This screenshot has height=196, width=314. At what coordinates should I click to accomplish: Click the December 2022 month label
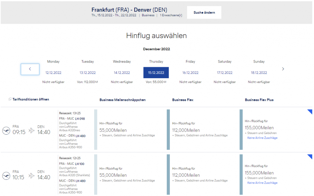coord(157,49)
